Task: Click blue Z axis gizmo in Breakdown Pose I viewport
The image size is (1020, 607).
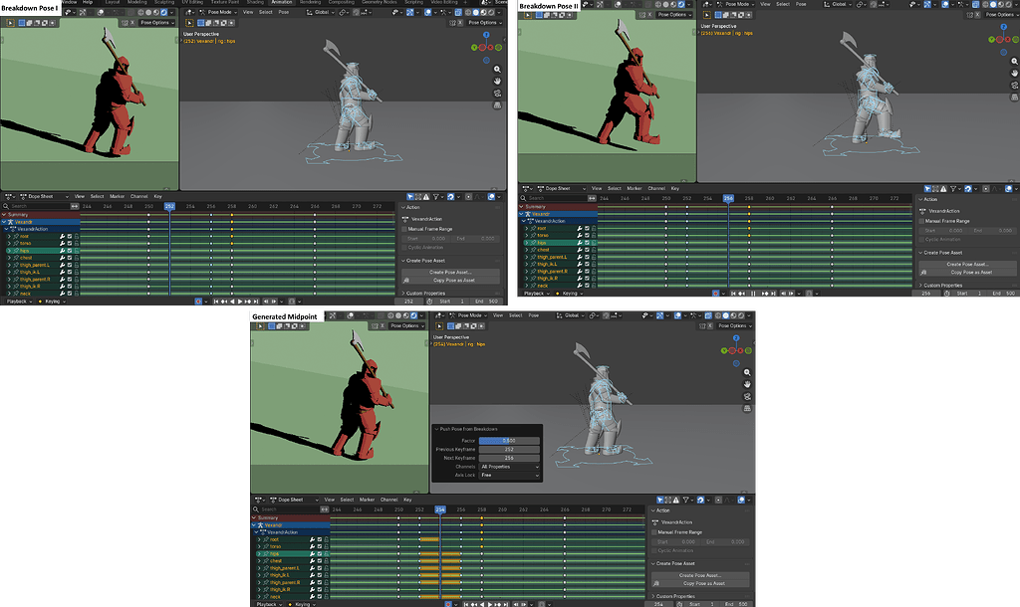Action: pos(486,35)
